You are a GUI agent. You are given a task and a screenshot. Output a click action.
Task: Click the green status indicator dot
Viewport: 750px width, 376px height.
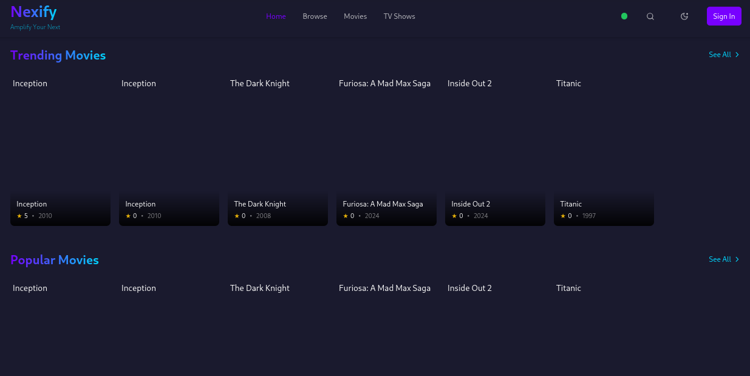click(x=624, y=16)
